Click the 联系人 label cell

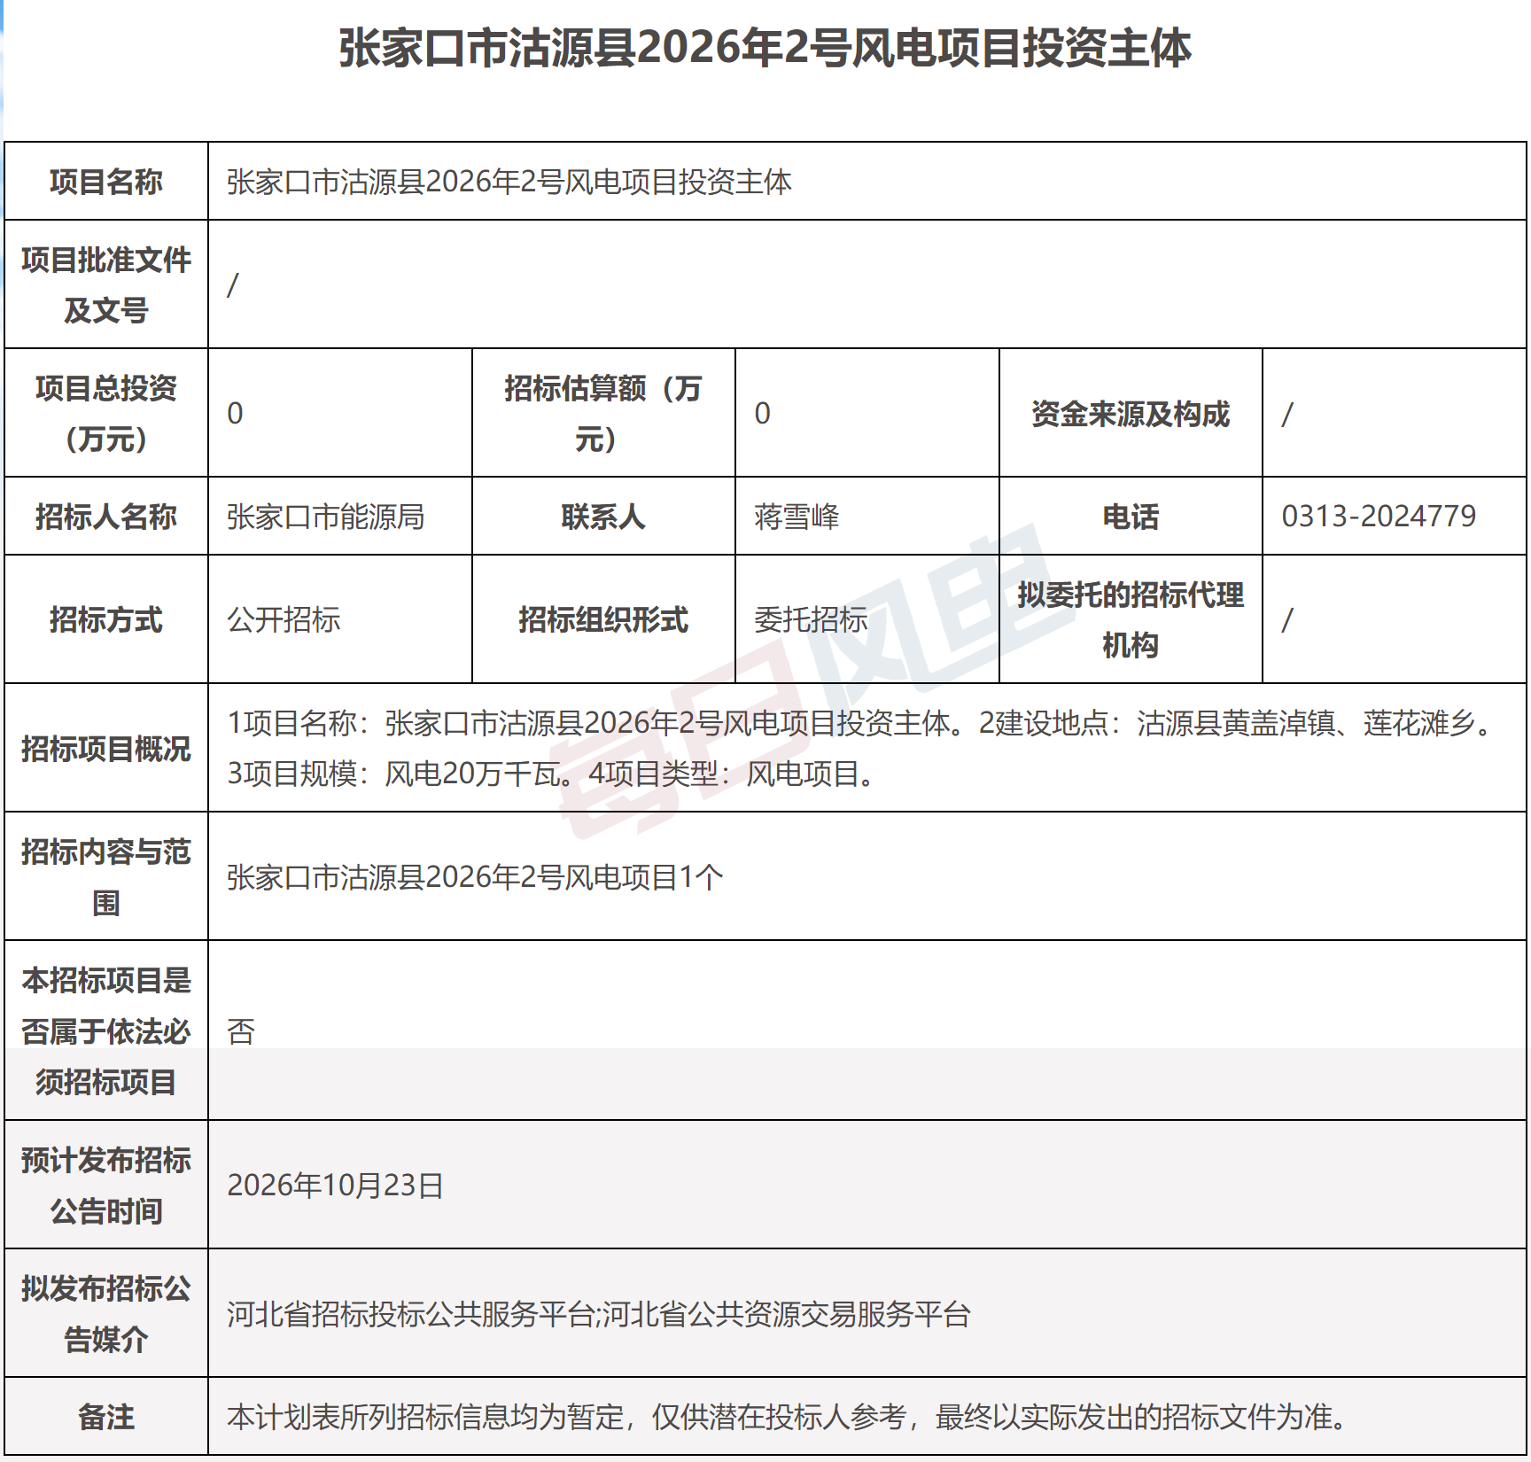click(x=603, y=517)
